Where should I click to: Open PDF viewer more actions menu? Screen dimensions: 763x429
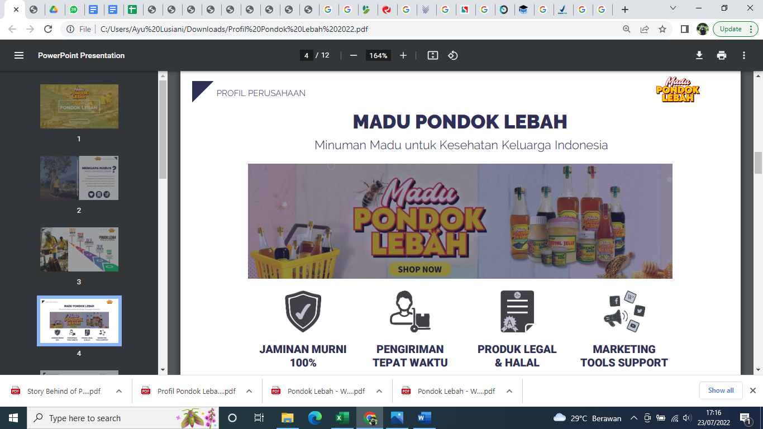744,55
